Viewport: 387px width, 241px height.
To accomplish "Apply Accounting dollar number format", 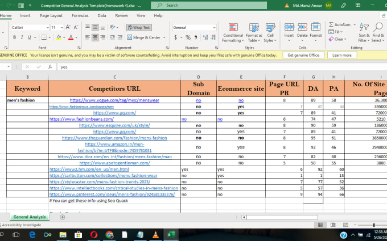I will click(175, 37).
